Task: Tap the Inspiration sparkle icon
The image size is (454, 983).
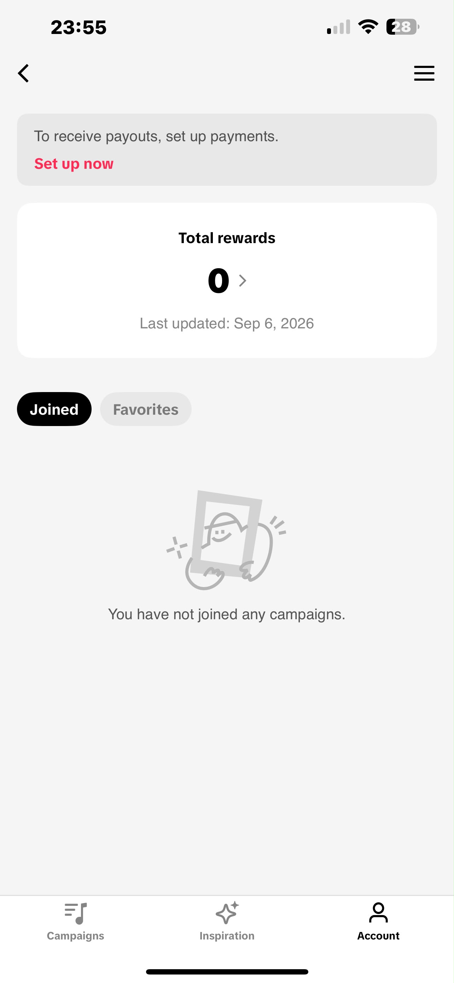Action: (227, 913)
